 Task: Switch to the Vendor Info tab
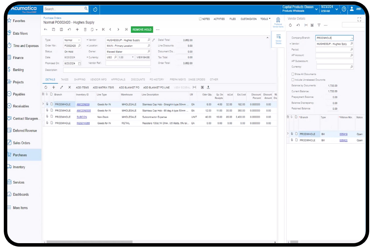(98, 80)
